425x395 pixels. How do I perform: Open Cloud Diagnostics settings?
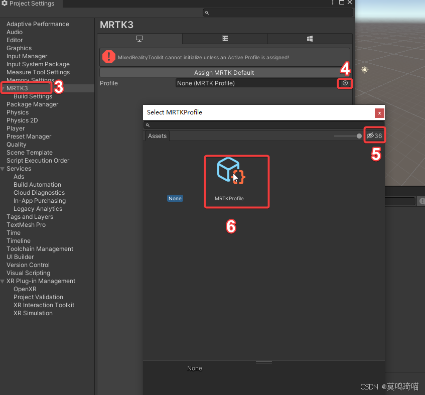click(x=39, y=193)
